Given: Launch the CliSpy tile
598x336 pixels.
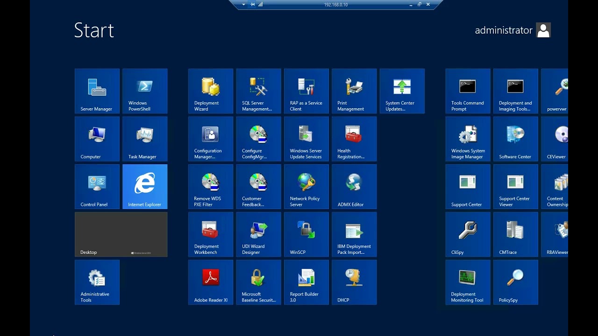Looking at the screenshot, I should [x=468, y=234].
